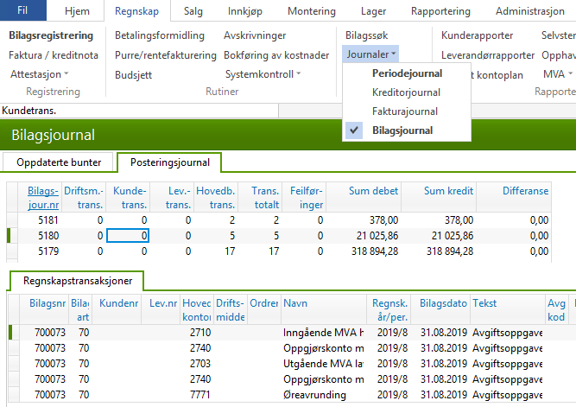The width and height of the screenshot is (576, 407).
Task: Expand the Attestasjon dropdown
Action: [x=40, y=74]
